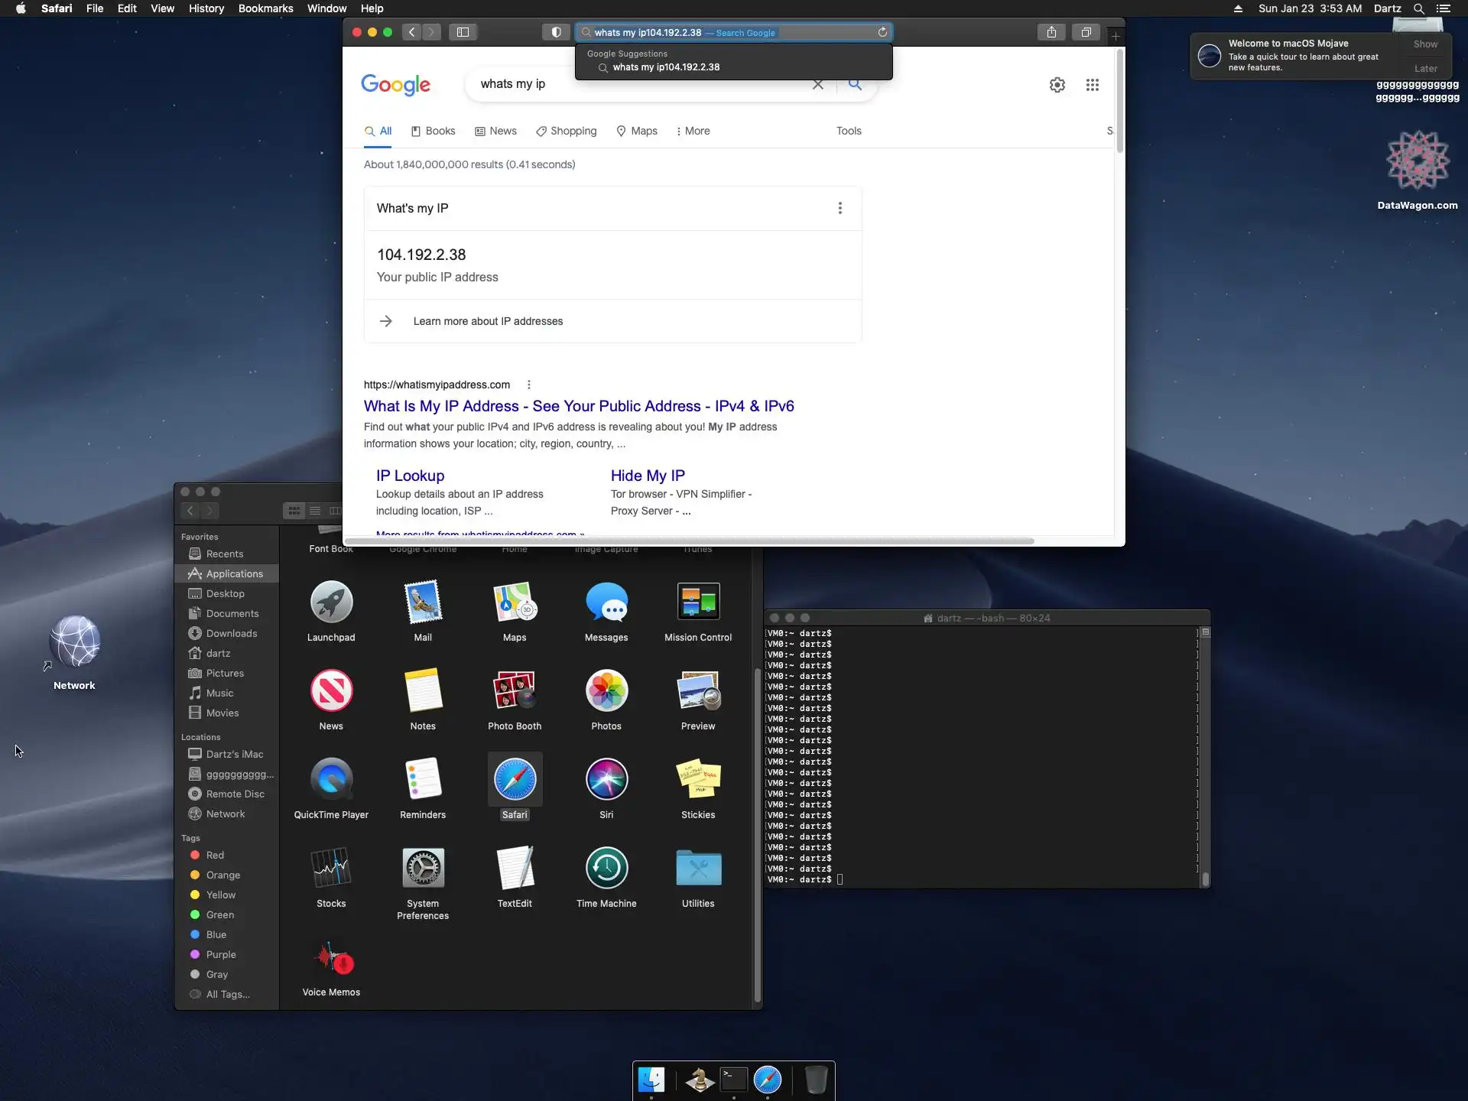
Task: Toggle the Safari sidebar button
Action: click(463, 32)
